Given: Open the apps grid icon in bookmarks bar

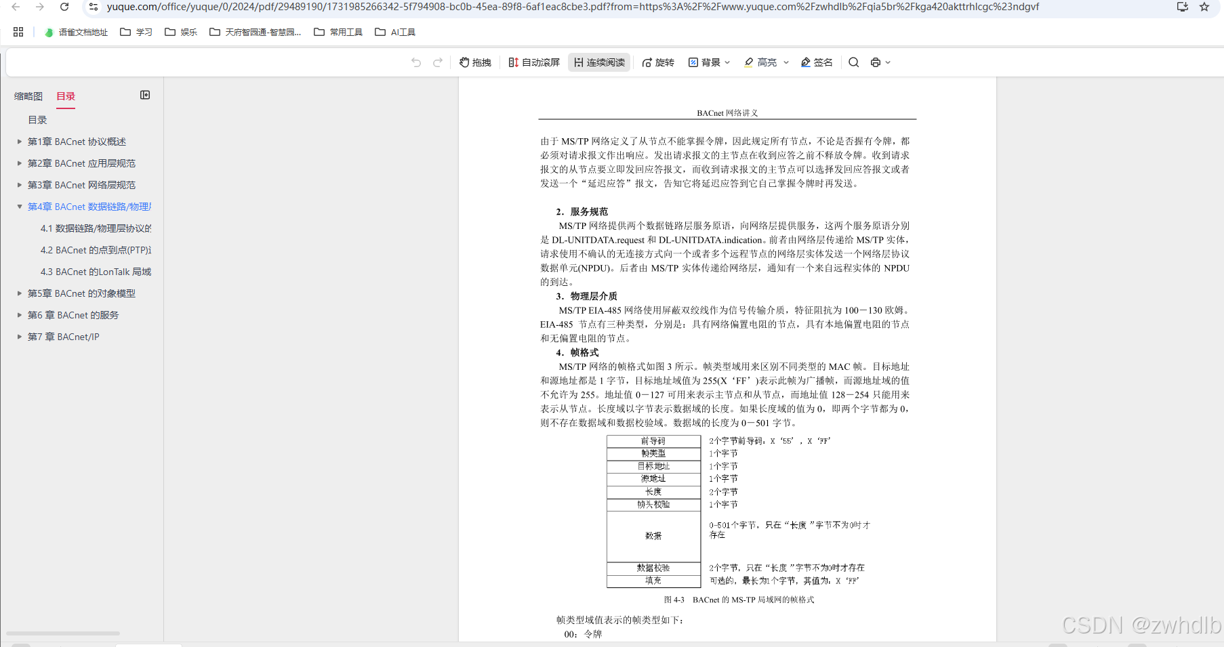Looking at the screenshot, I should (18, 32).
